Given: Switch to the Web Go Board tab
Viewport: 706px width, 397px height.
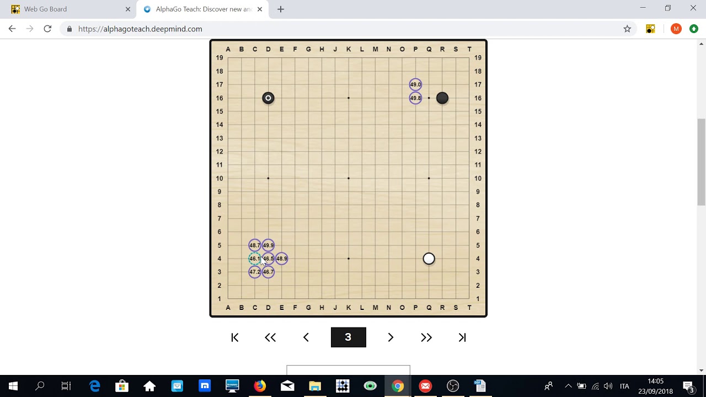Looking at the screenshot, I should tap(69, 9).
